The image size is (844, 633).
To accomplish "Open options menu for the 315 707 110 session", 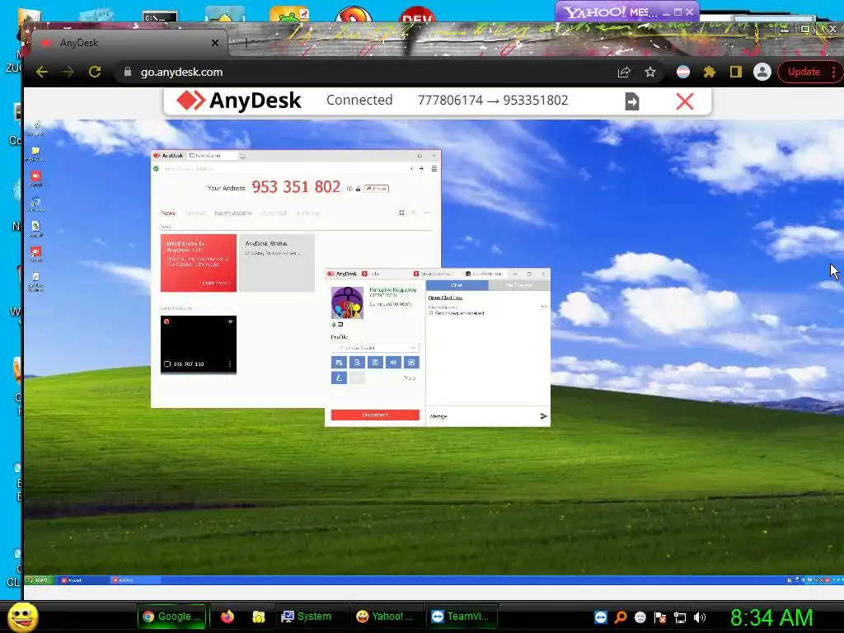I will [230, 364].
